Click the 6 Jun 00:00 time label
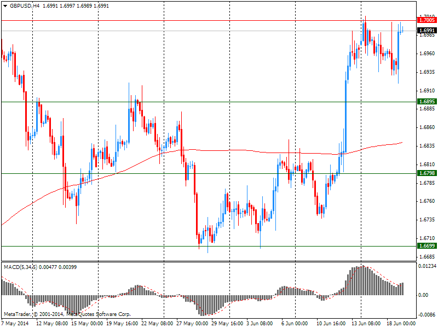The image size is (438, 328). click(x=295, y=324)
